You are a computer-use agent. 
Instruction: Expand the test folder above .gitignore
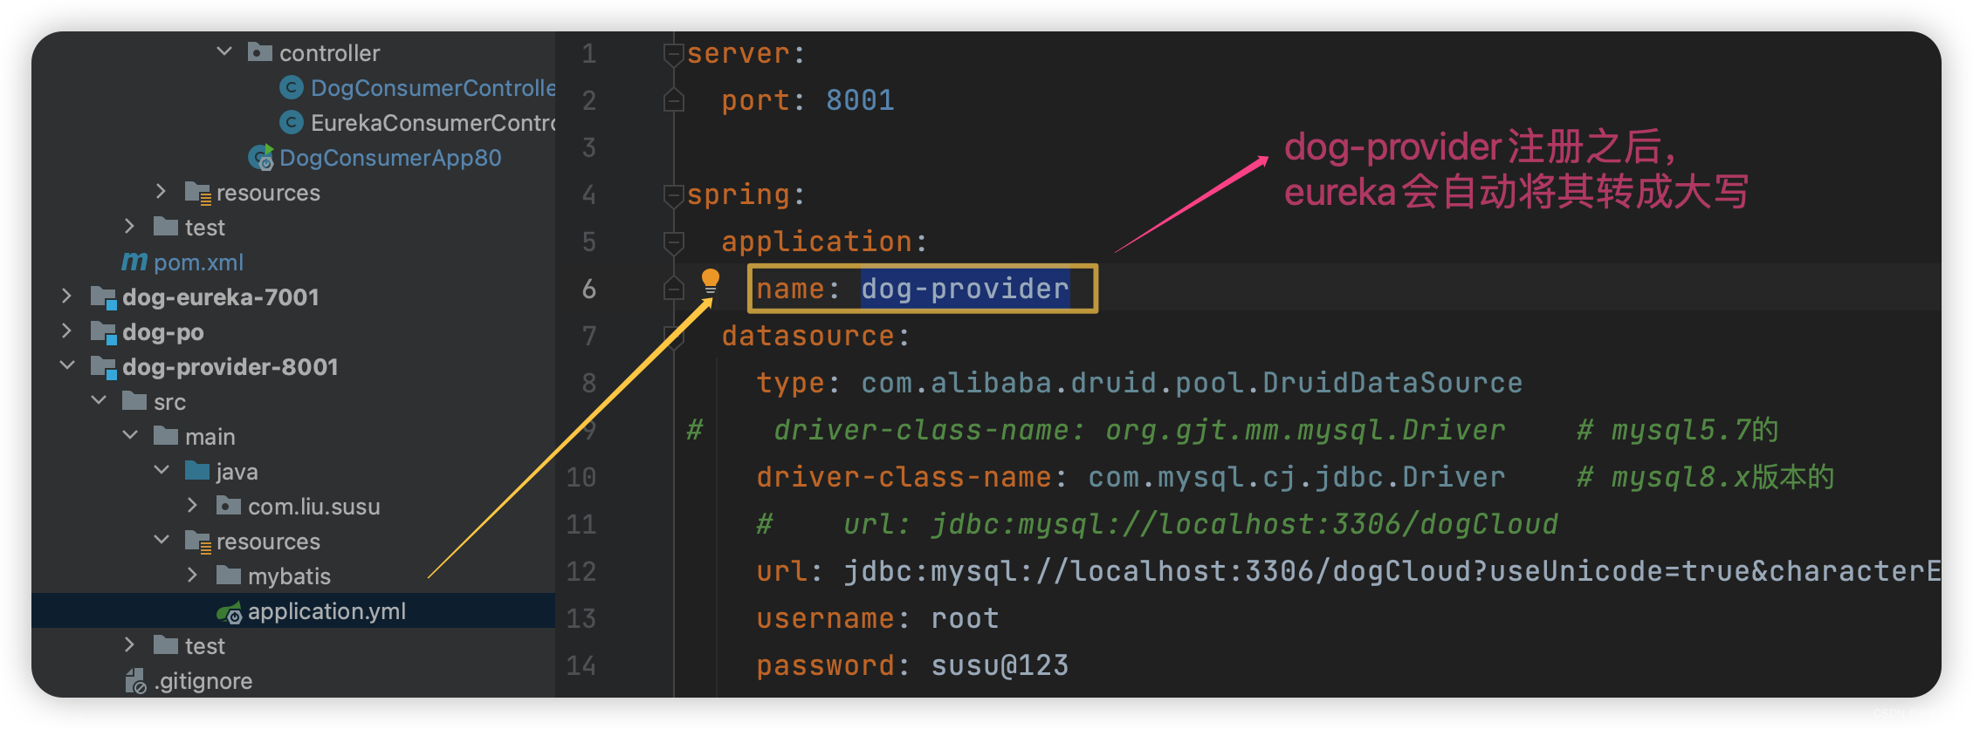click(x=129, y=644)
